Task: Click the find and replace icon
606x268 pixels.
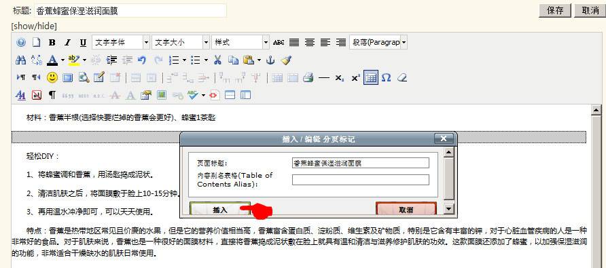Action: 36,60
